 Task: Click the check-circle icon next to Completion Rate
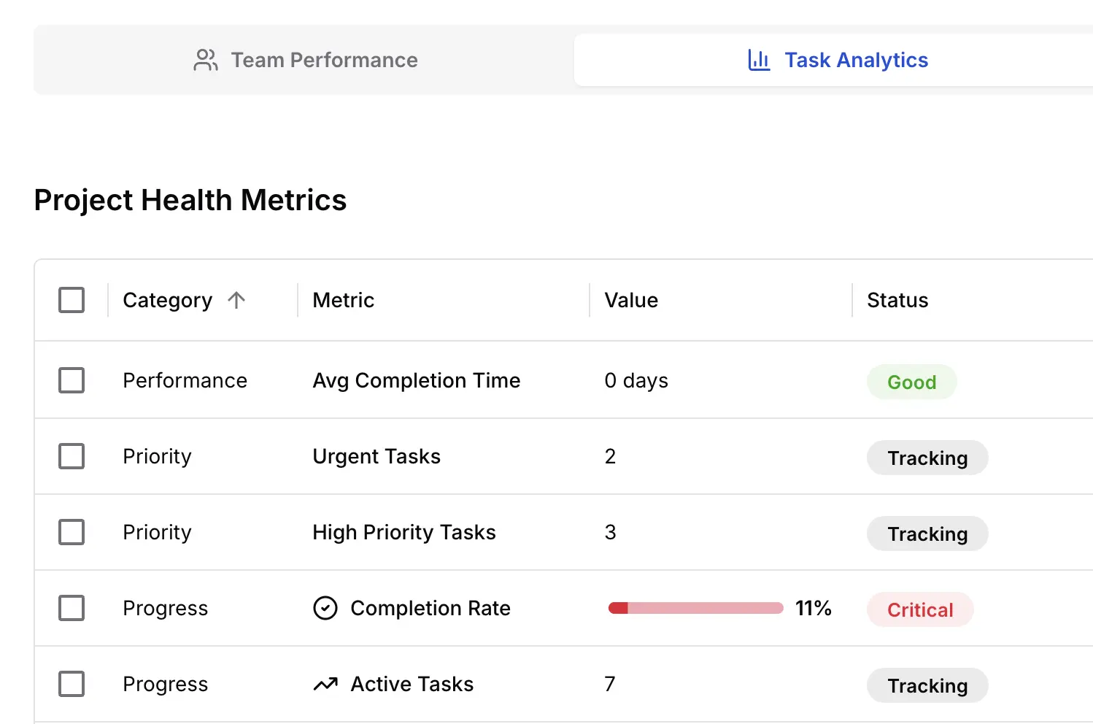(x=325, y=607)
